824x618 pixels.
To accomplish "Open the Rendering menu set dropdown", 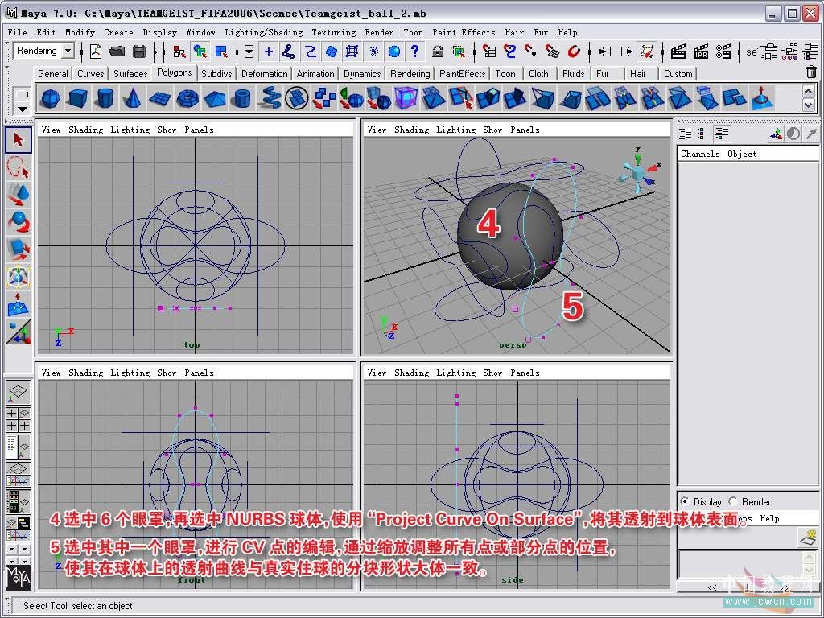I will [68, 51].
